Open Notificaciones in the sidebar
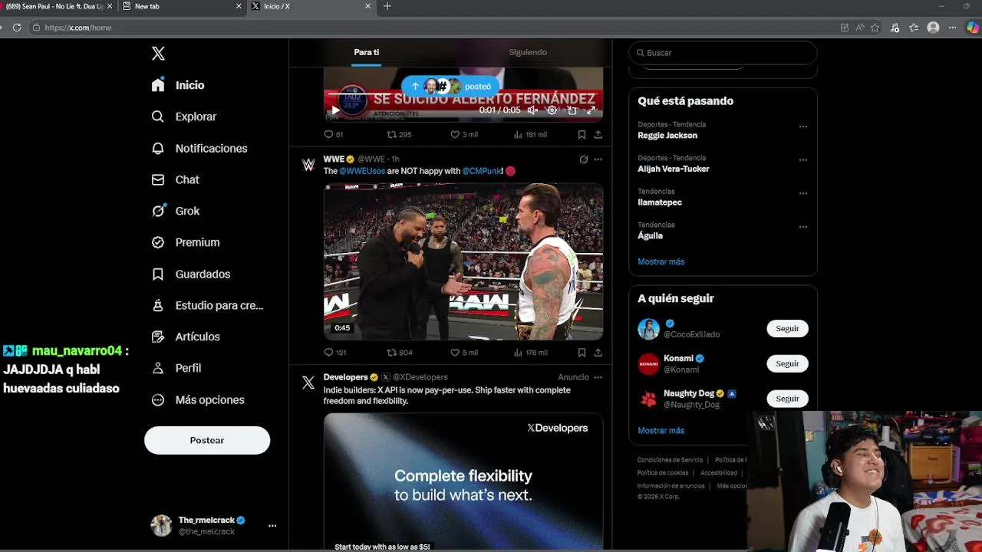 coord(199,148)
